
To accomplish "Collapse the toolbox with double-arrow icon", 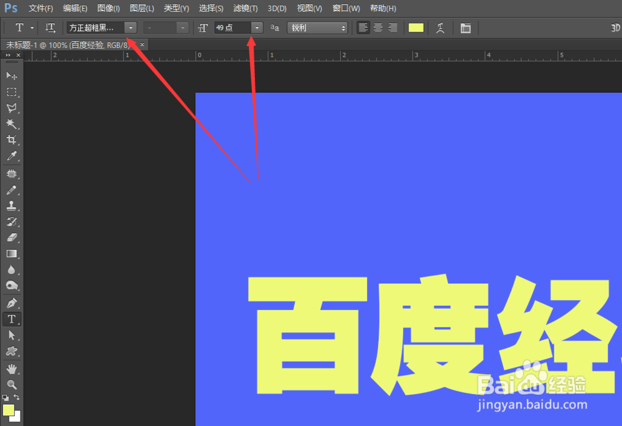I will pyautogui.click(x=8, y=55).
